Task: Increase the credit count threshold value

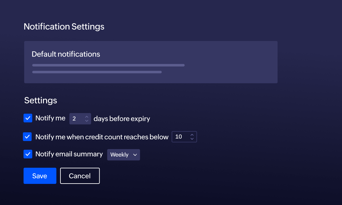Action: (192, 135)
